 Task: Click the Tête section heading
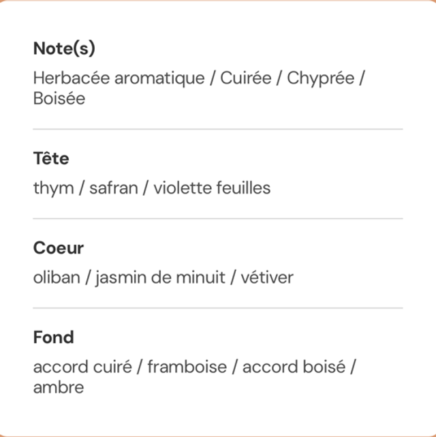[x=51, y=159]
